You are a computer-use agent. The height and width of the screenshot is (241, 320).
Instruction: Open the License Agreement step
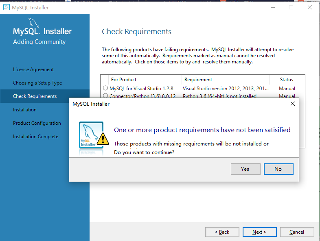coord(33,69)
